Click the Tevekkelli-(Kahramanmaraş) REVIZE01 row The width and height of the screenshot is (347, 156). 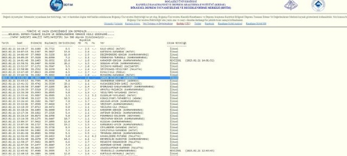click(x=108, y=151)
